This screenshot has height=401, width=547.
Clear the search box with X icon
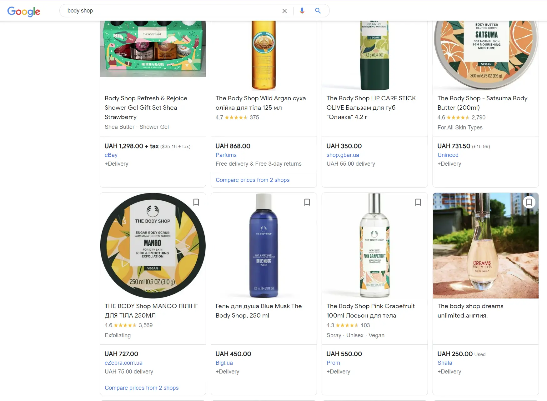point(284,11)
